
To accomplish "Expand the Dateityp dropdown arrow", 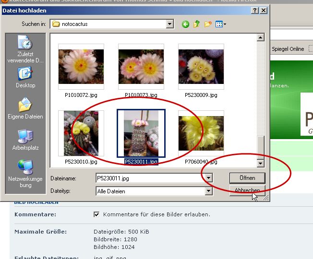I will 208,191.
